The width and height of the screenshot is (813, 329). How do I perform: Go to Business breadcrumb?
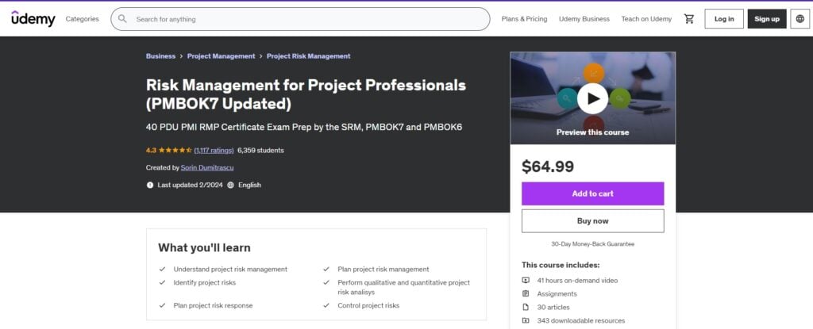pos(160,56)
